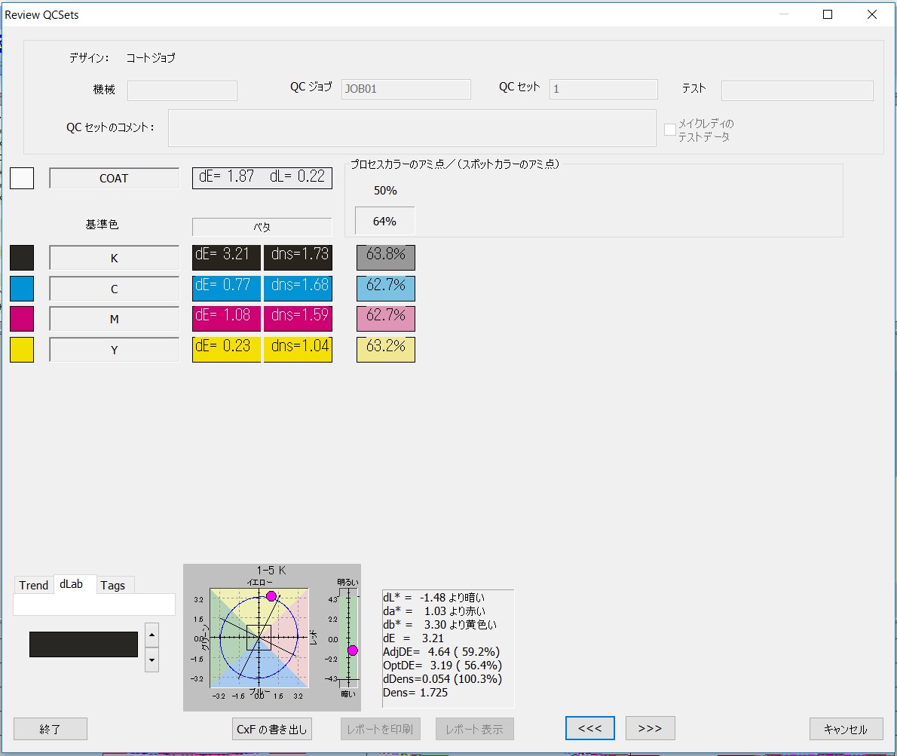Screen dimensions: 897x756
Task: Switch to the Trend tab
Action: click(34, 585)
